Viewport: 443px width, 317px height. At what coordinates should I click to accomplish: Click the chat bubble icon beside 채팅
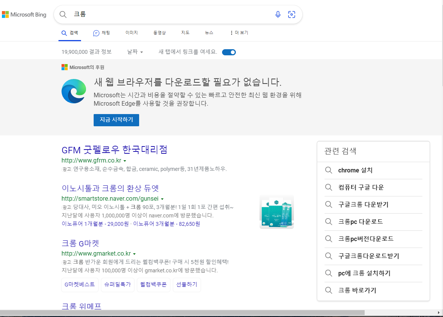(x=96, y=33)
